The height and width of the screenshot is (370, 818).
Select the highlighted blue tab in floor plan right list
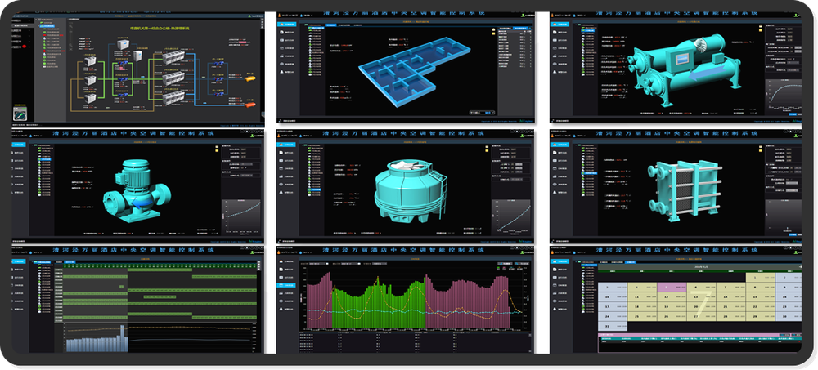tap(520, 28)
